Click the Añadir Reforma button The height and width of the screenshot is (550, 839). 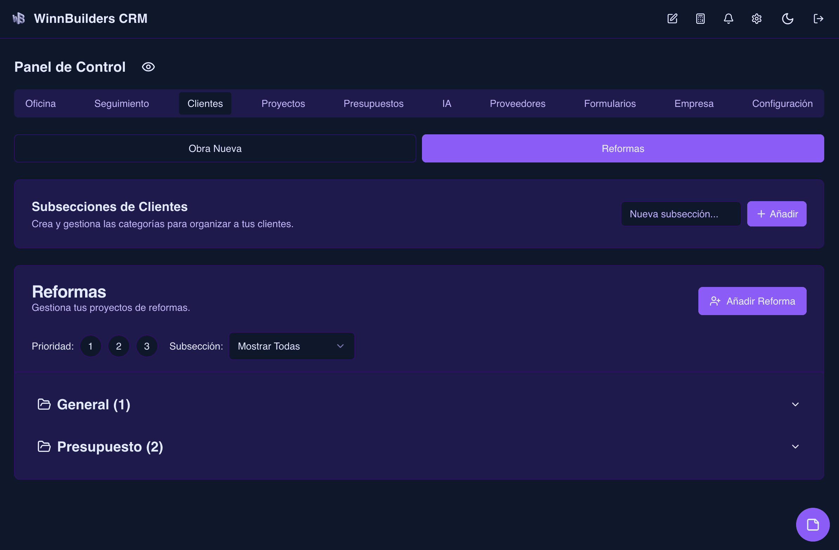(752, 301)
